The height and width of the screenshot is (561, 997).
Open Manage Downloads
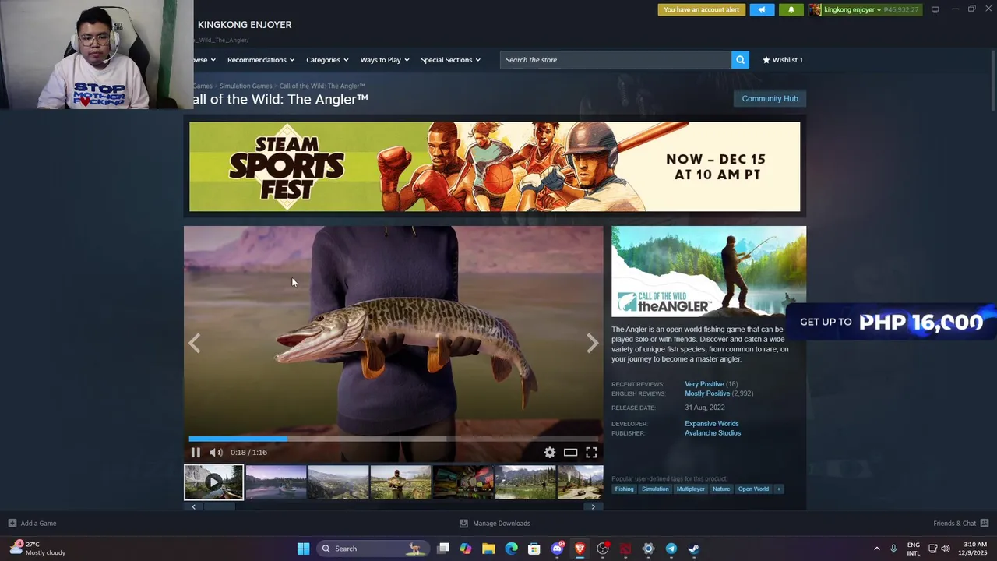[x=495, y=523]
